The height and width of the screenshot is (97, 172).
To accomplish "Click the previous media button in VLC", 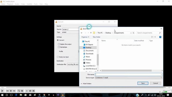I will [8, 91].
